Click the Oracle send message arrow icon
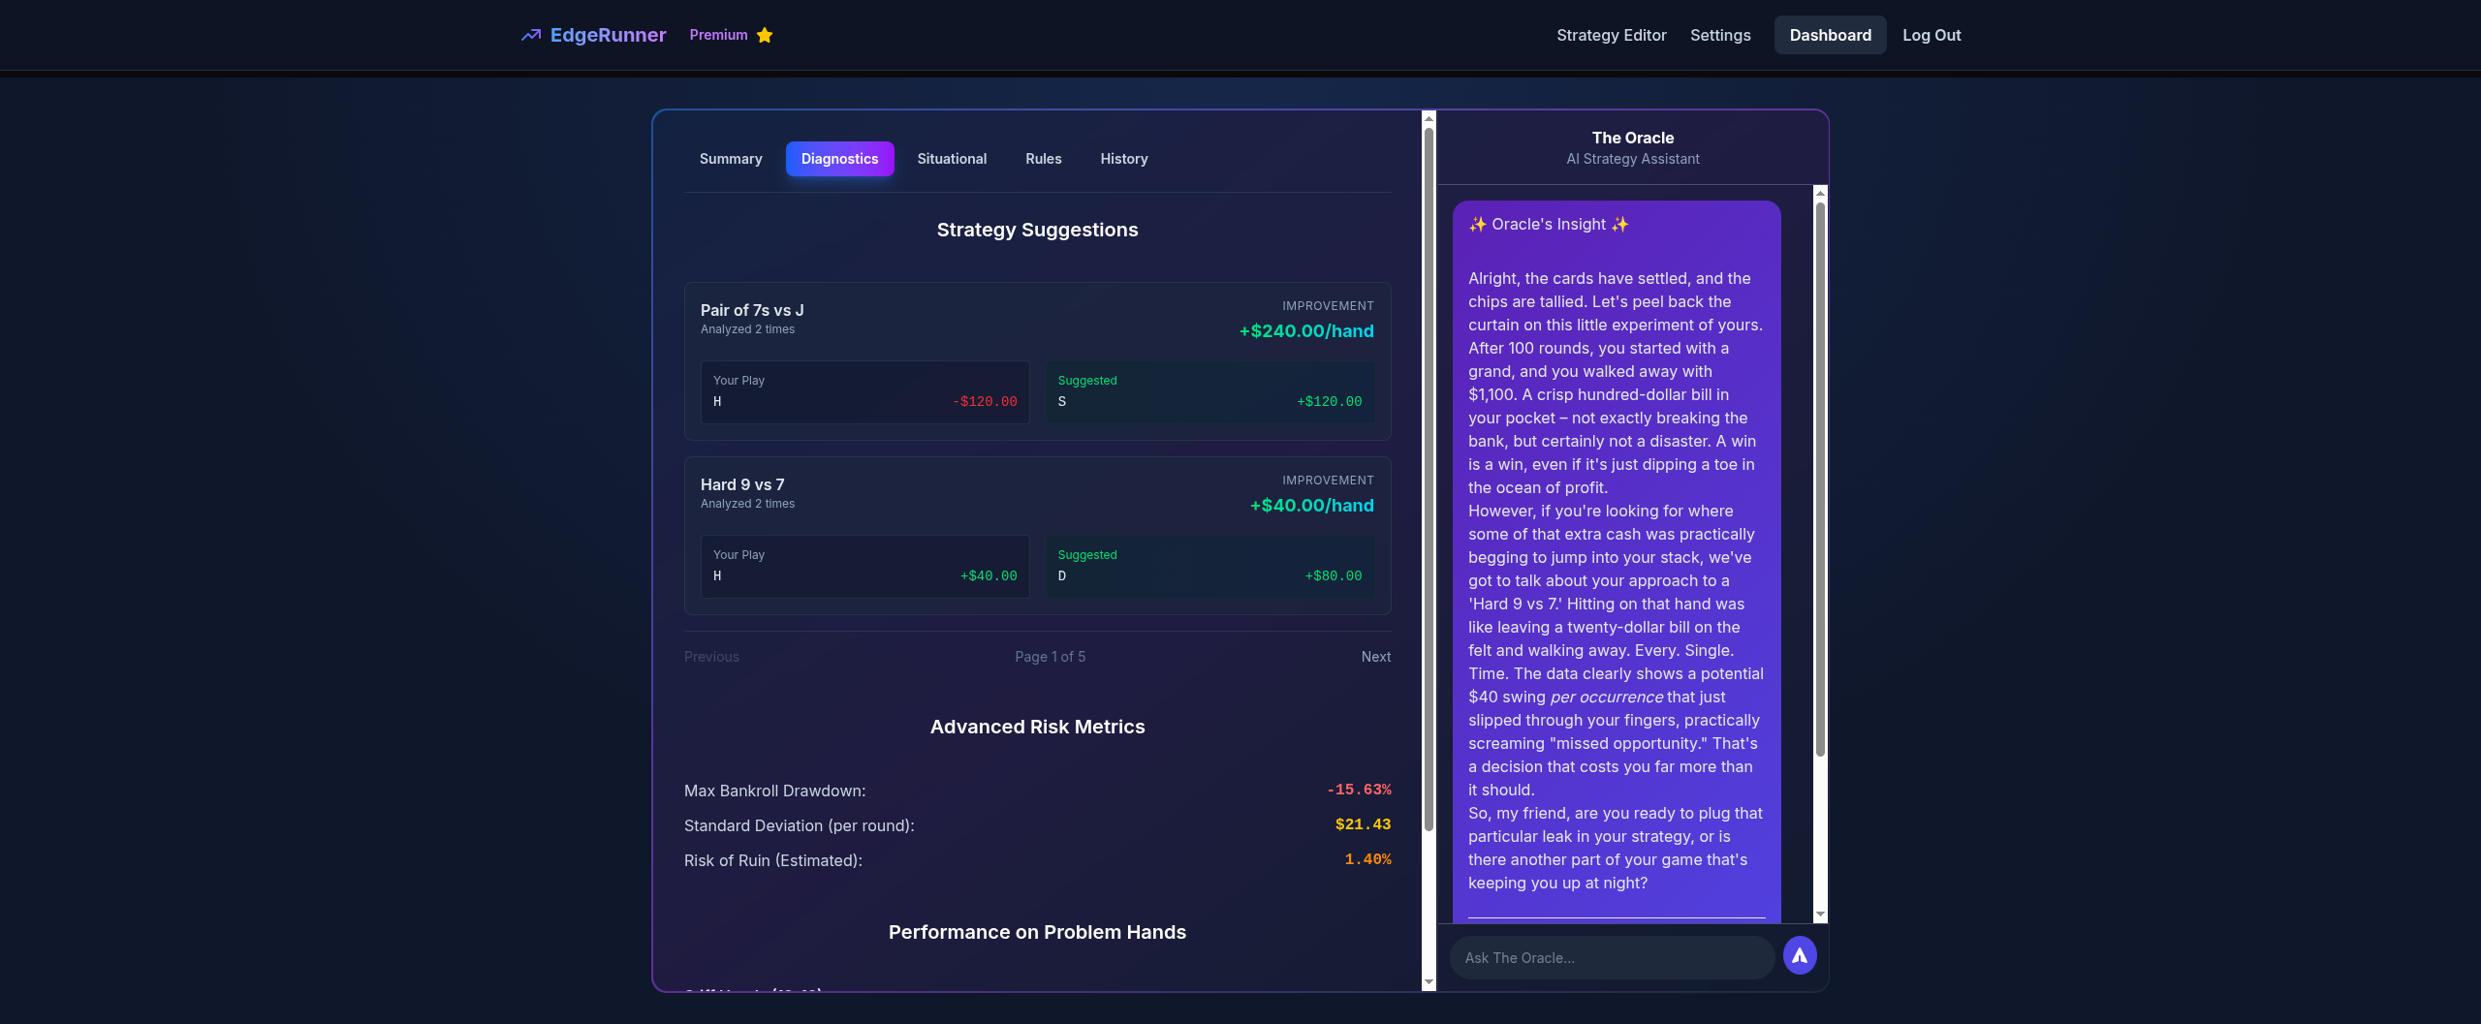The image size is (2481, 1024). pyautogui.click(x=1800, y=955)
